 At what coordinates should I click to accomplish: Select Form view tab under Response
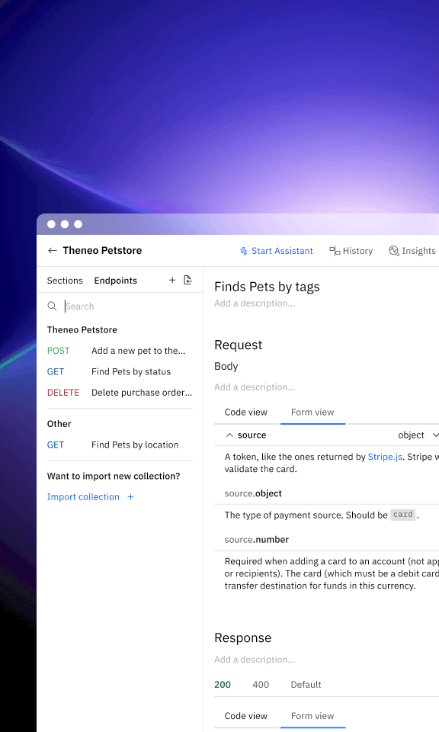point(312,716)
